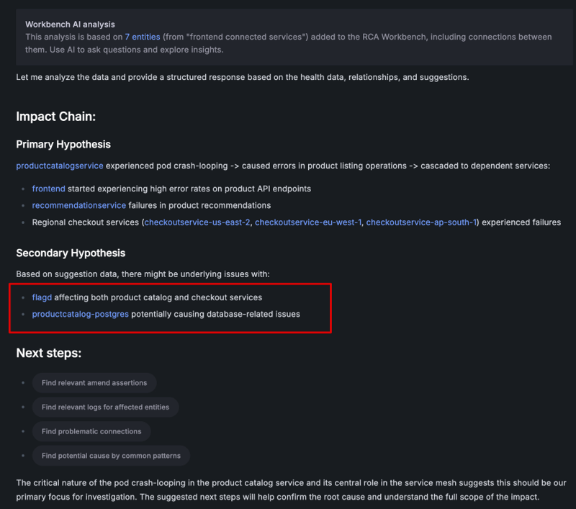Click the productcatalogservice entity link
Viewport: 576px width, 509px height.
(60, 166)
